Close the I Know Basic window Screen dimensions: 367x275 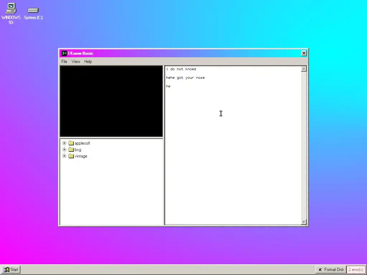coord(304,53)
